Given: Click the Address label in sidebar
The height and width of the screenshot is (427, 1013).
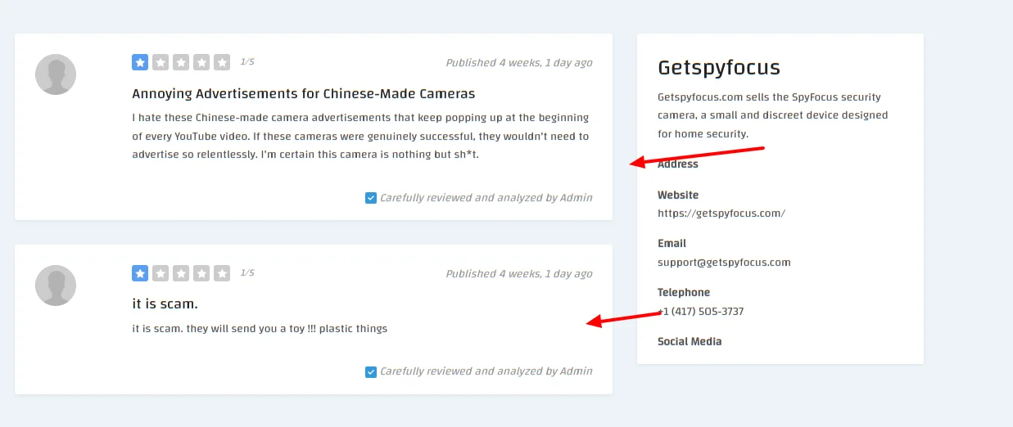Looking at the screenshot, I should (678, 164).
